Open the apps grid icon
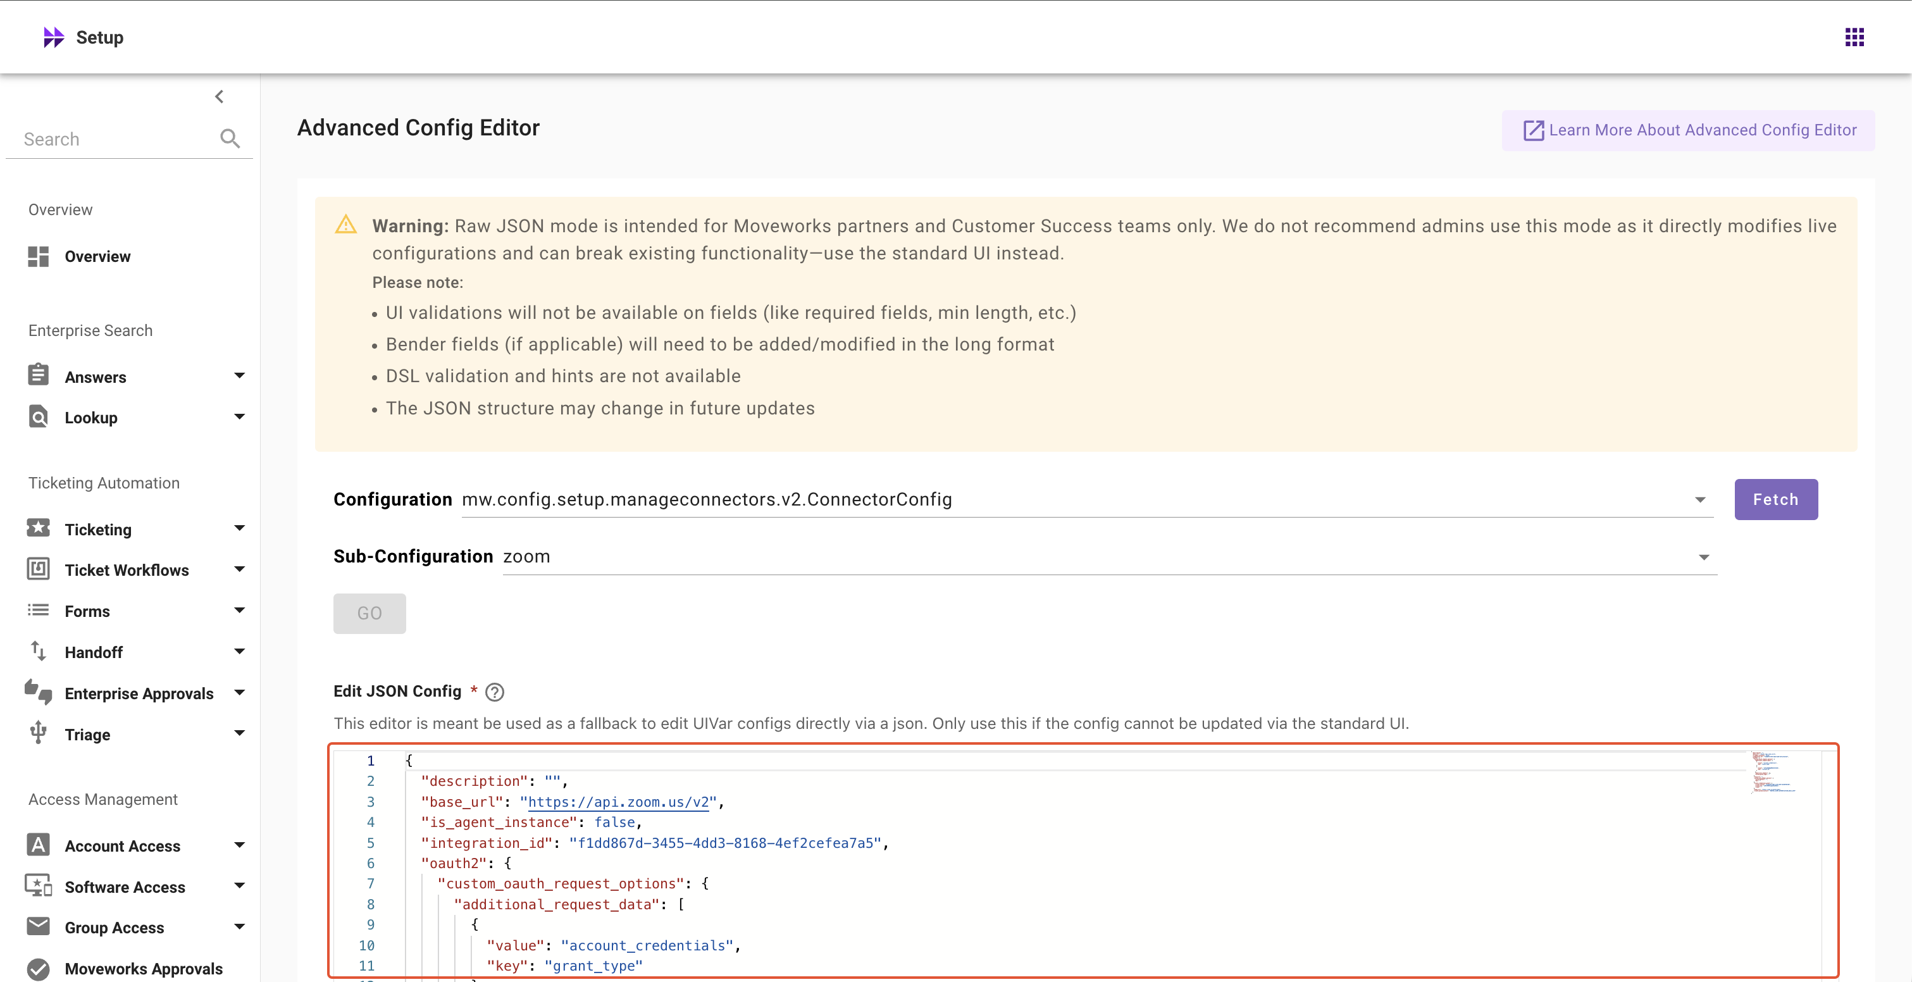 (x=1854, y=37)
